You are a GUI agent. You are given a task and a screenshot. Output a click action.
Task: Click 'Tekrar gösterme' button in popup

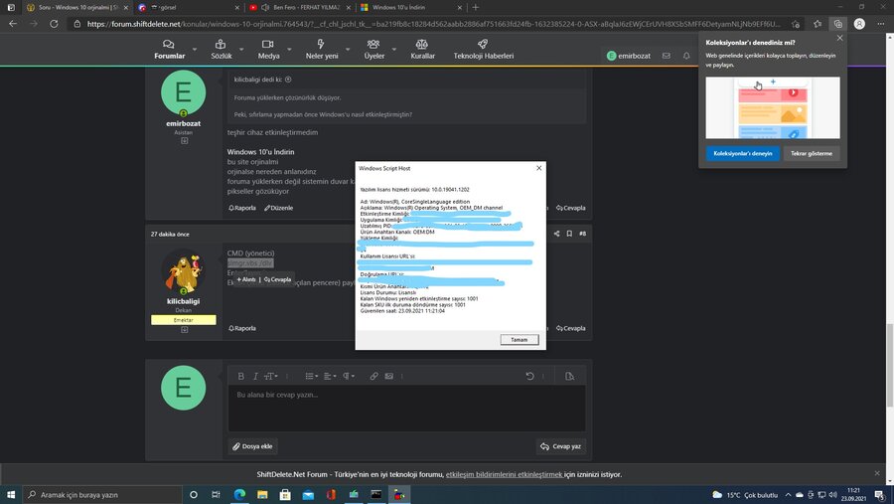pyautogui.click(x=812, y=153)
